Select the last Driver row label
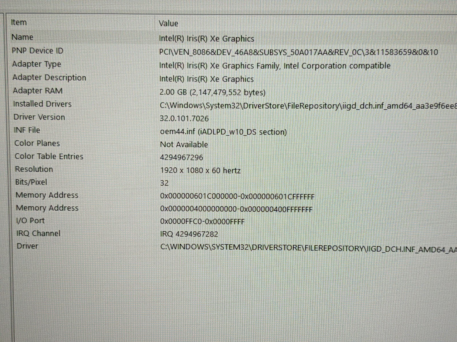Screen dimensions: 457x342 pyautogui.click(x=27, y=246)
